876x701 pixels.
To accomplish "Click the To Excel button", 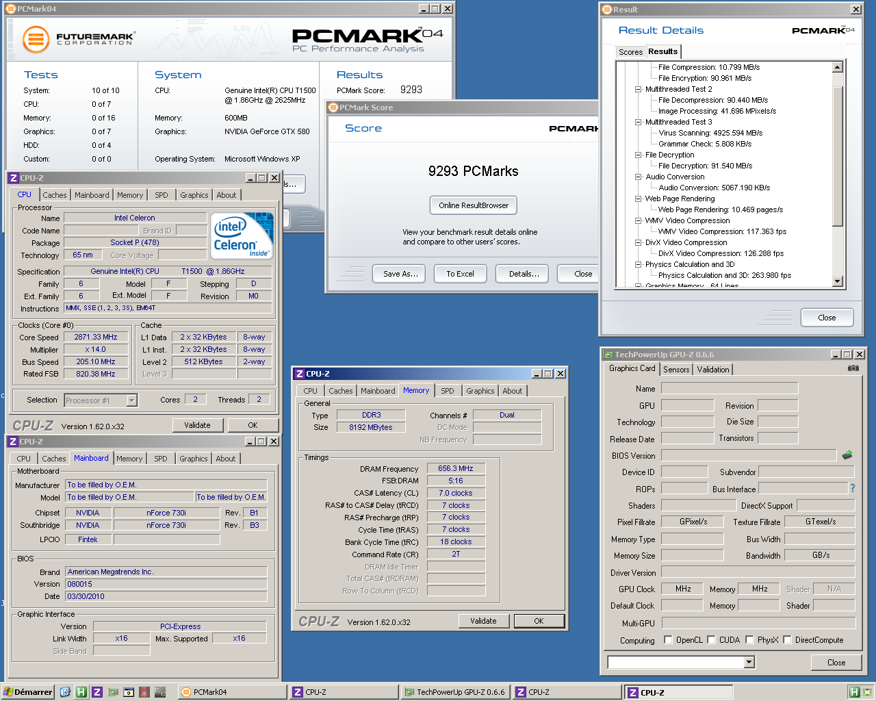I will pos(460,274).
